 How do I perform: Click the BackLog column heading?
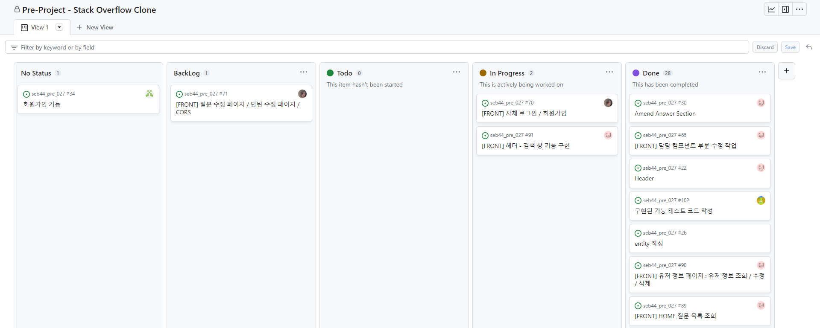pos(187,73)
